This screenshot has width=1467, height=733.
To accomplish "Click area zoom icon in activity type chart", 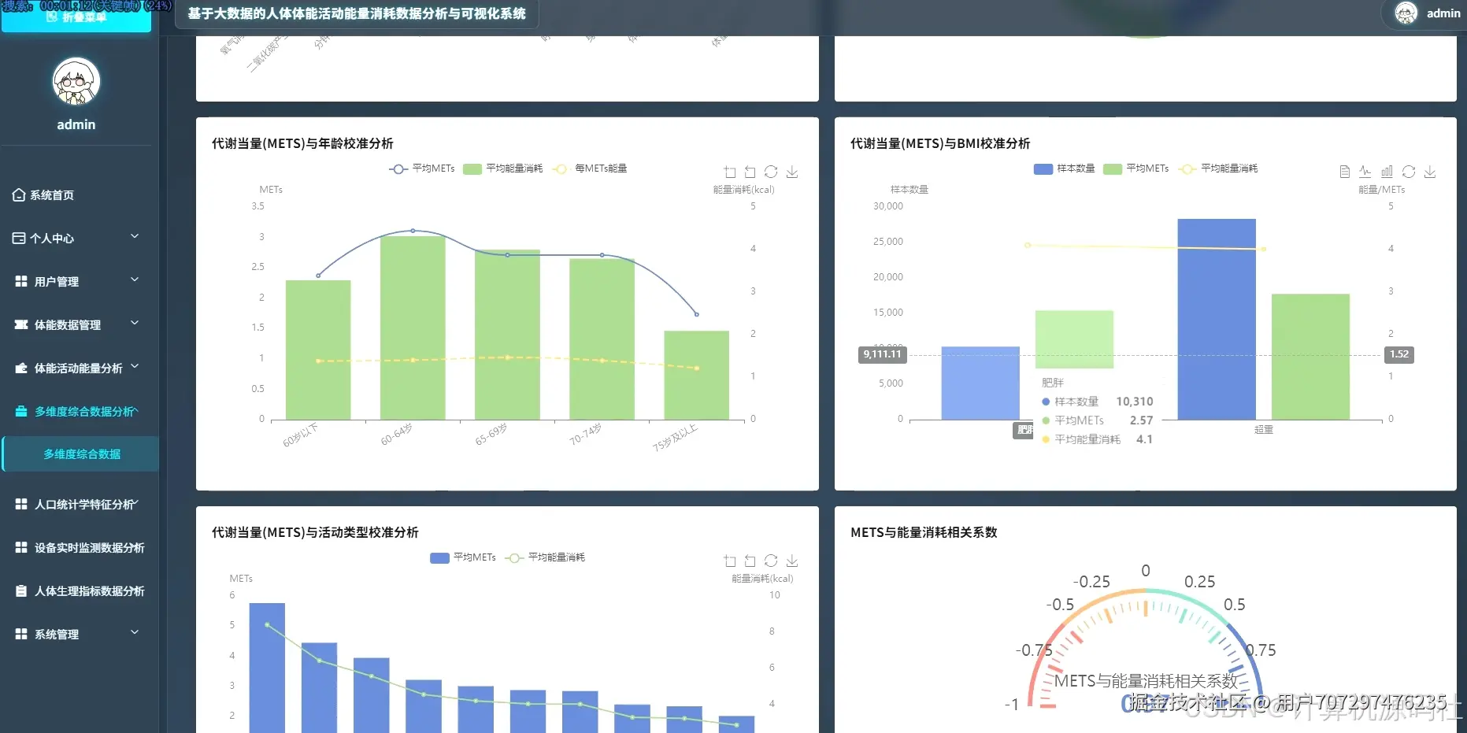I will 730,561.
